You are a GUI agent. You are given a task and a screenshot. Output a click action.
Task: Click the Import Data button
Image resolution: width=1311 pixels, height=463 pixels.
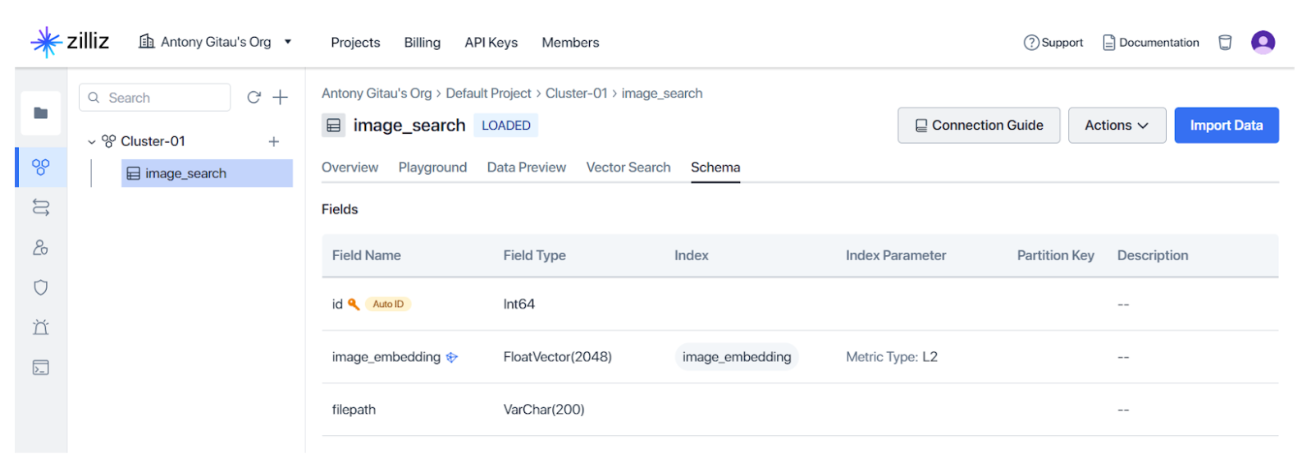coord(1226,126)
